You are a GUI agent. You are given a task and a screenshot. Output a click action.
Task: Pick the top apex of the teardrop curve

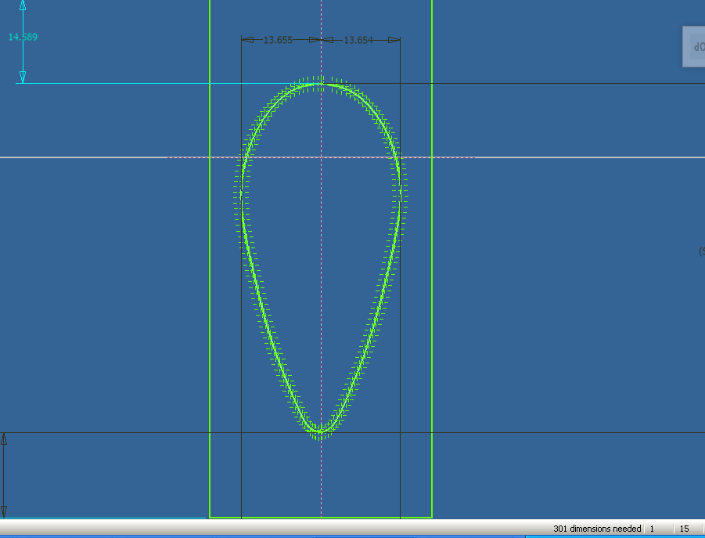pyautogui.click(x=321, y=83)
